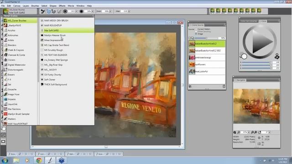Image resolution: width=292 pixels, height=164 pixels.
Task: Open the Window menu
Action: click(80, 6)
